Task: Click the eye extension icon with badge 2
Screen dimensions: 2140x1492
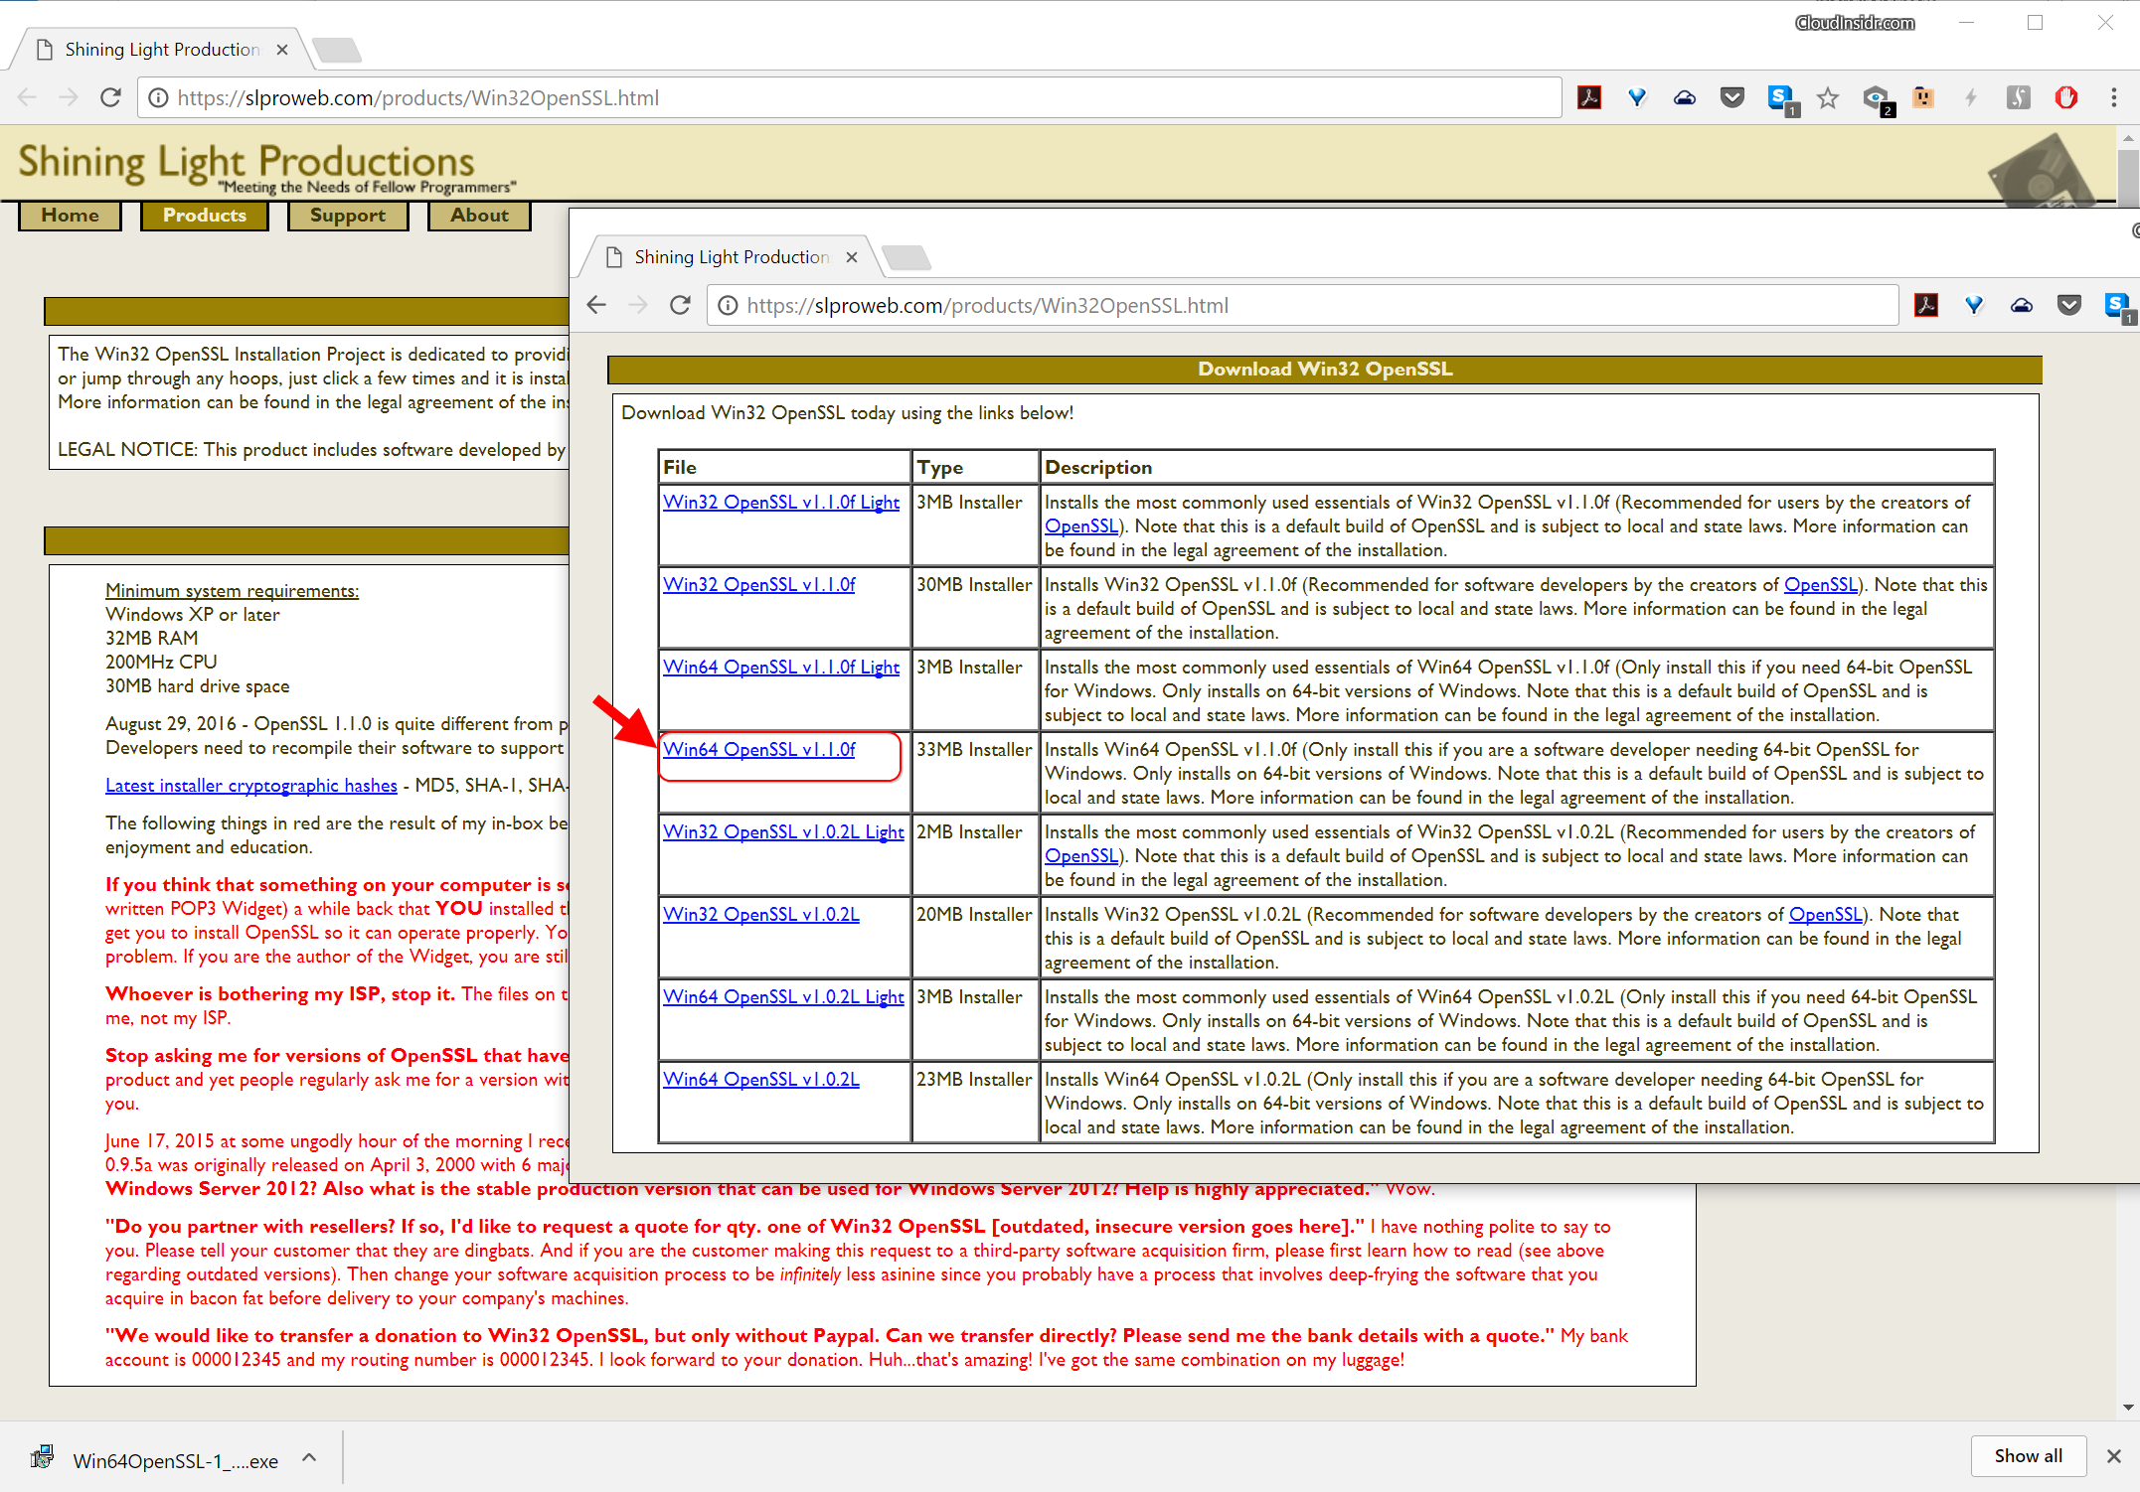Action: tap(1876, 97)
